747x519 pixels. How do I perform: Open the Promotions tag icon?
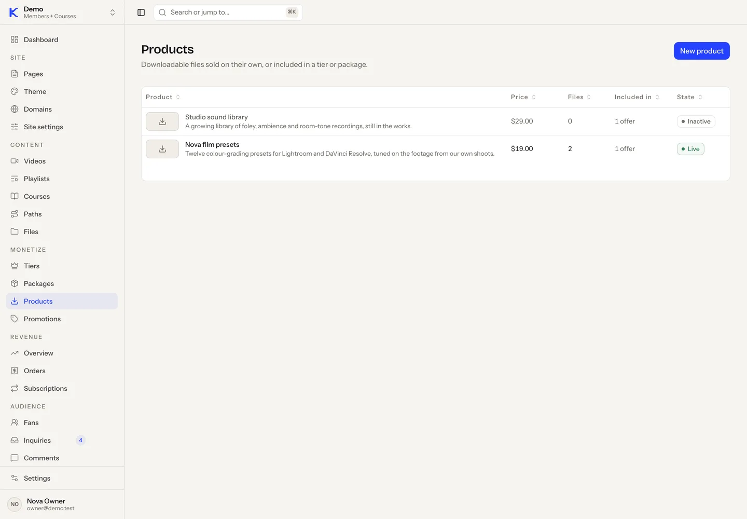(x=15, y=319)
